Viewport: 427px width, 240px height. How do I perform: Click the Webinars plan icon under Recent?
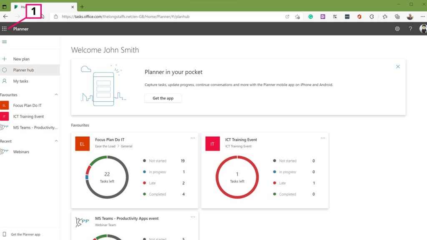tap(6, 151)
